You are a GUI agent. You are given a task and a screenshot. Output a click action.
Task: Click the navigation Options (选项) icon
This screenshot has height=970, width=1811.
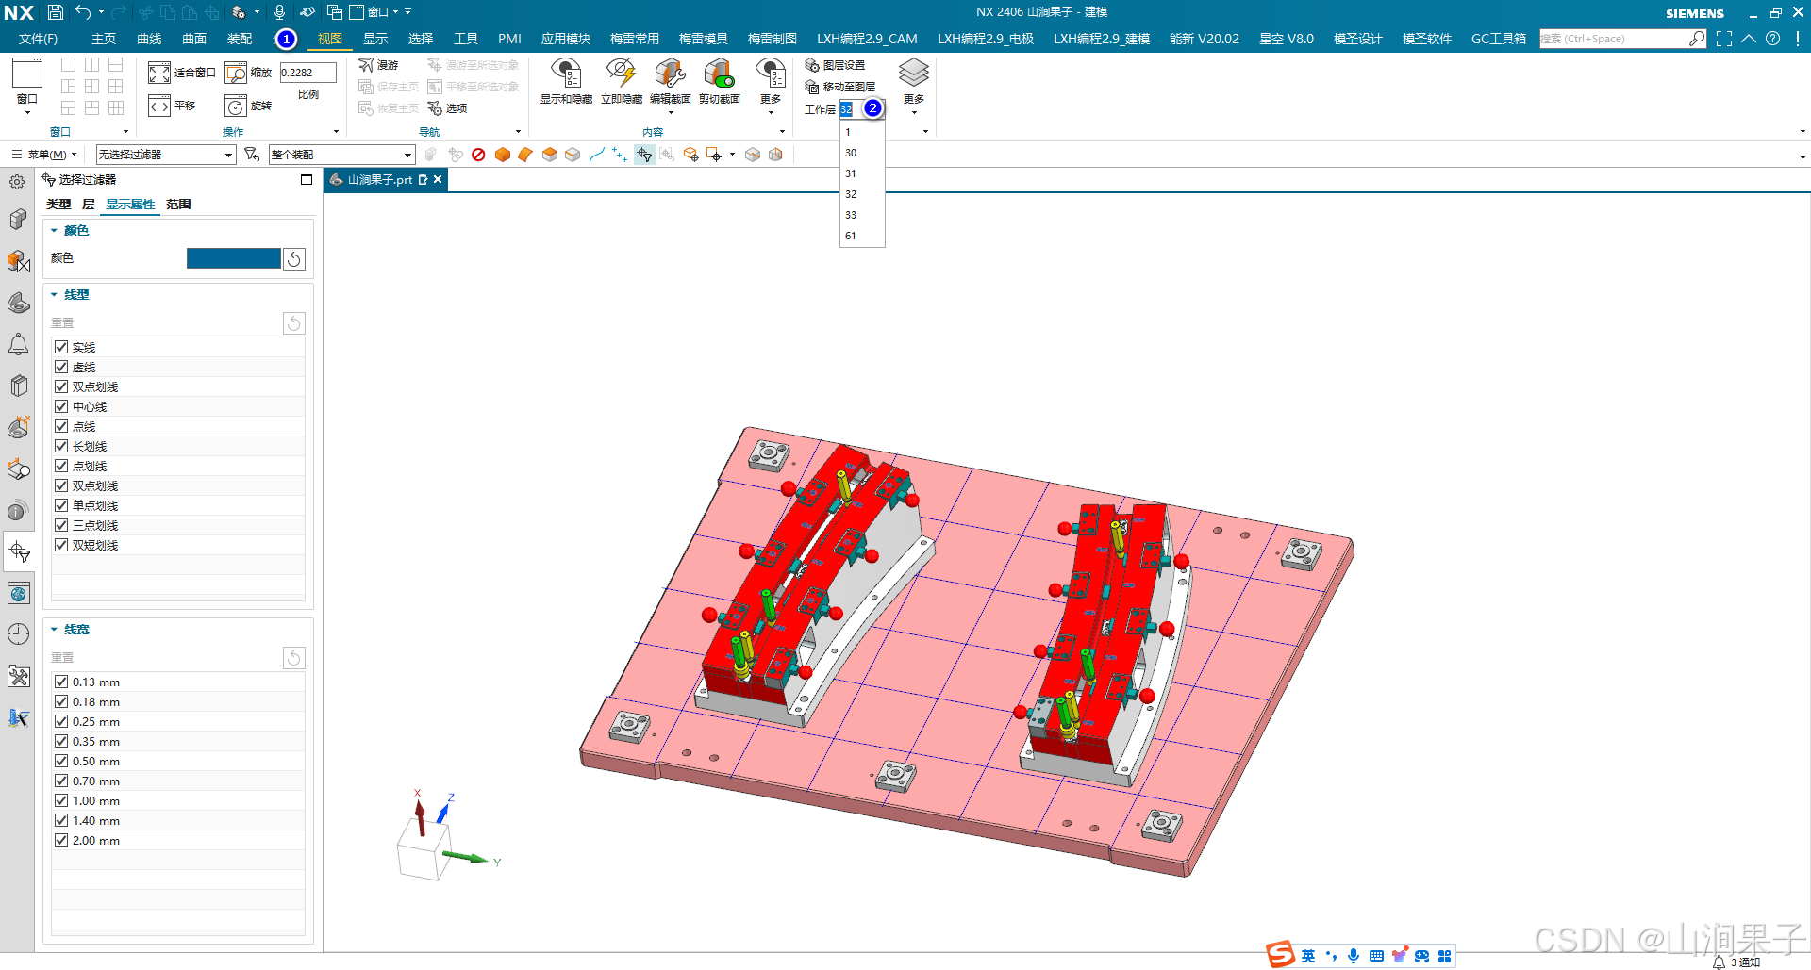click(435, 108)
